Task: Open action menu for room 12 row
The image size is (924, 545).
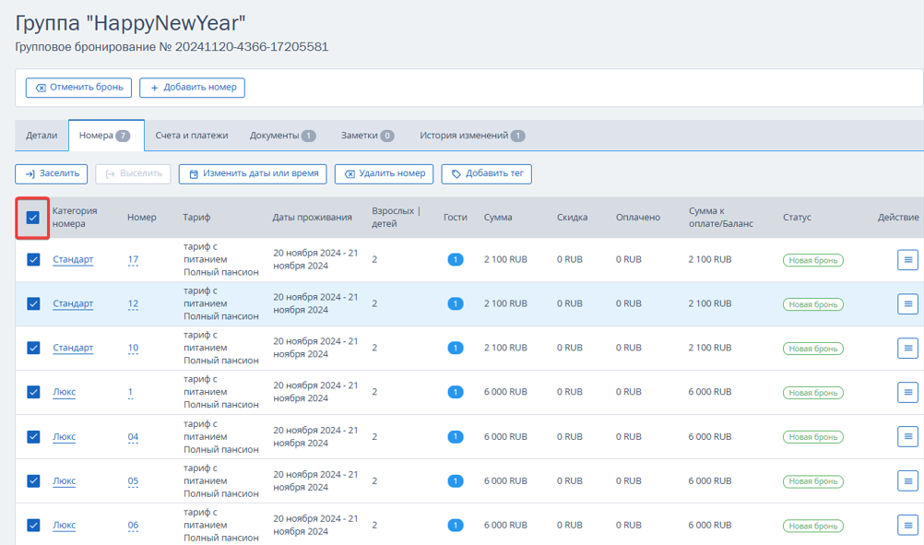Action: 907,303
